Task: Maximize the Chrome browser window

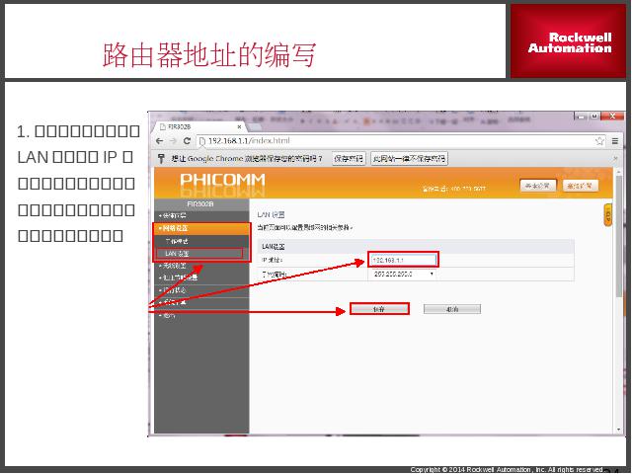Action: [x=594, y=117]
